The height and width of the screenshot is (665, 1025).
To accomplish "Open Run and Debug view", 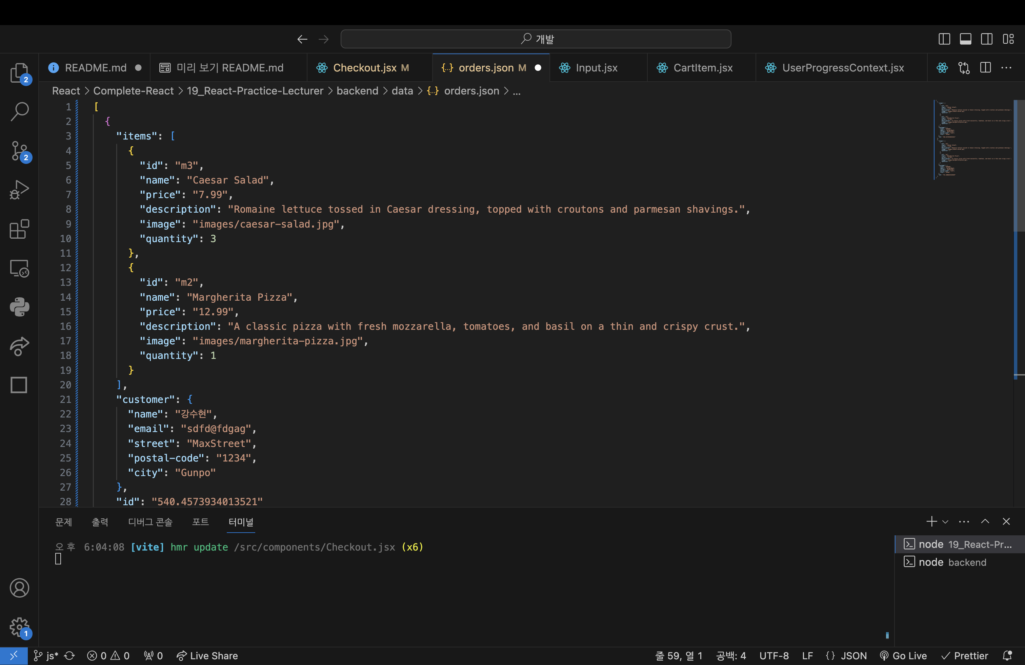I will [19, 190].
